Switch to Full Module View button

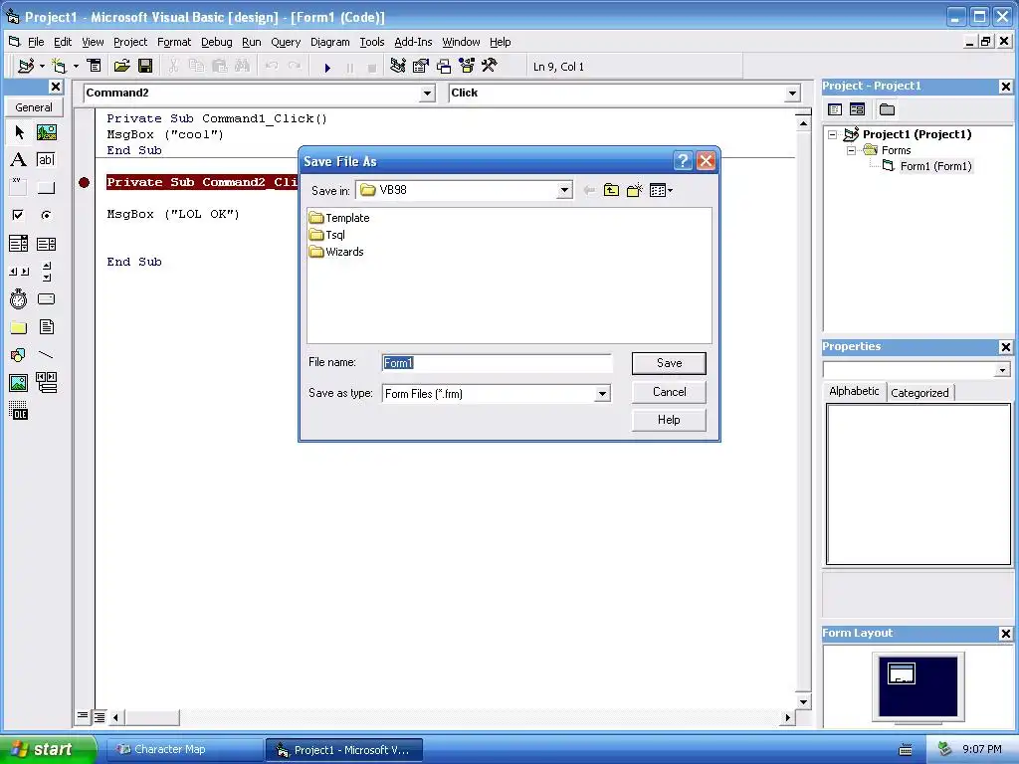(100, 716)
